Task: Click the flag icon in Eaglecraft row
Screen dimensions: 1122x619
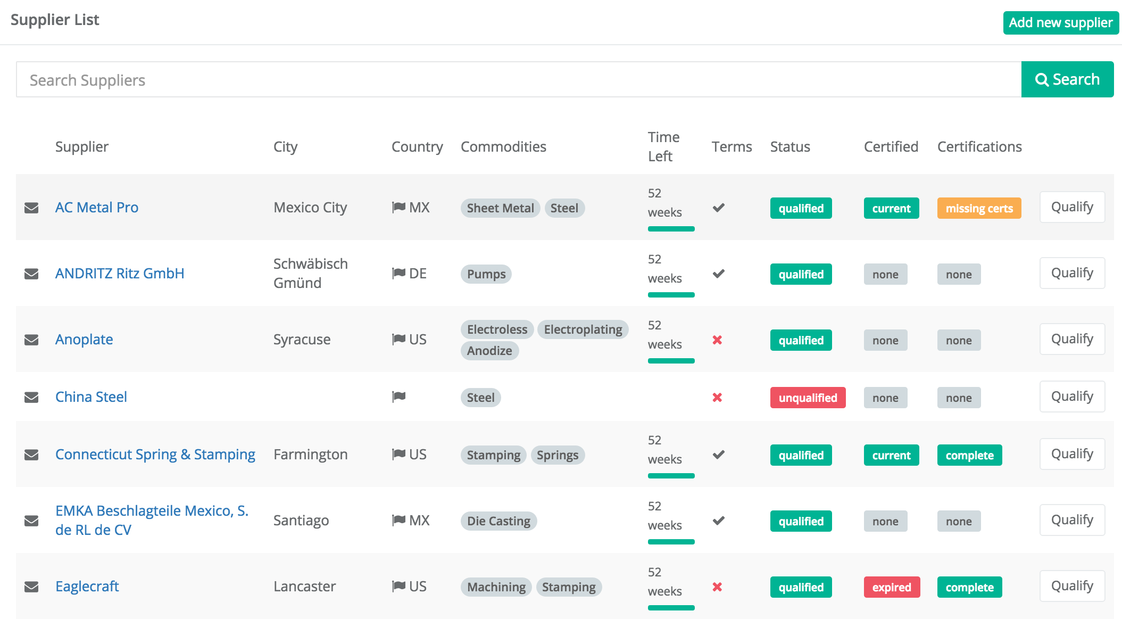Action: (398, 586)
